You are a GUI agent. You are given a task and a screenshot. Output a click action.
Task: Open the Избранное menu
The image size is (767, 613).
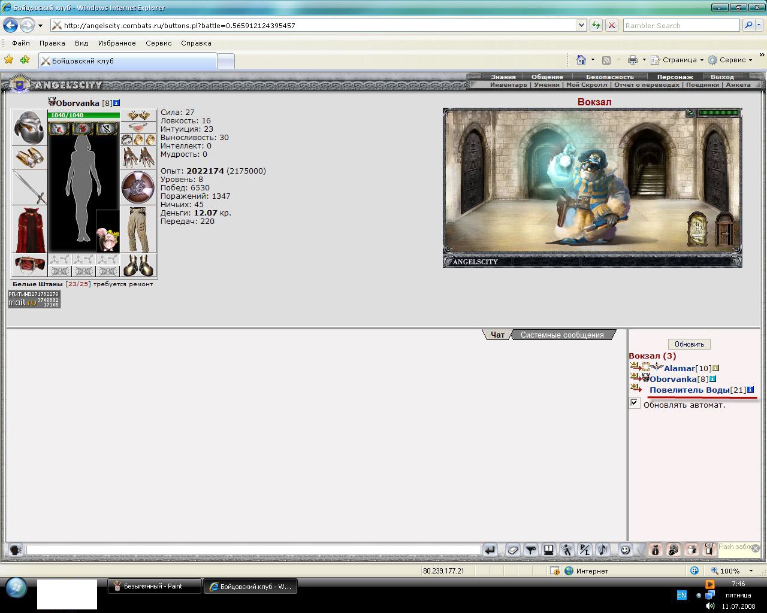tap(117, 43)
